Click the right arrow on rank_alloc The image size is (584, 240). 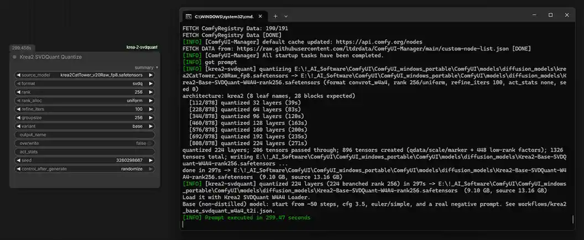click(151, 101)
